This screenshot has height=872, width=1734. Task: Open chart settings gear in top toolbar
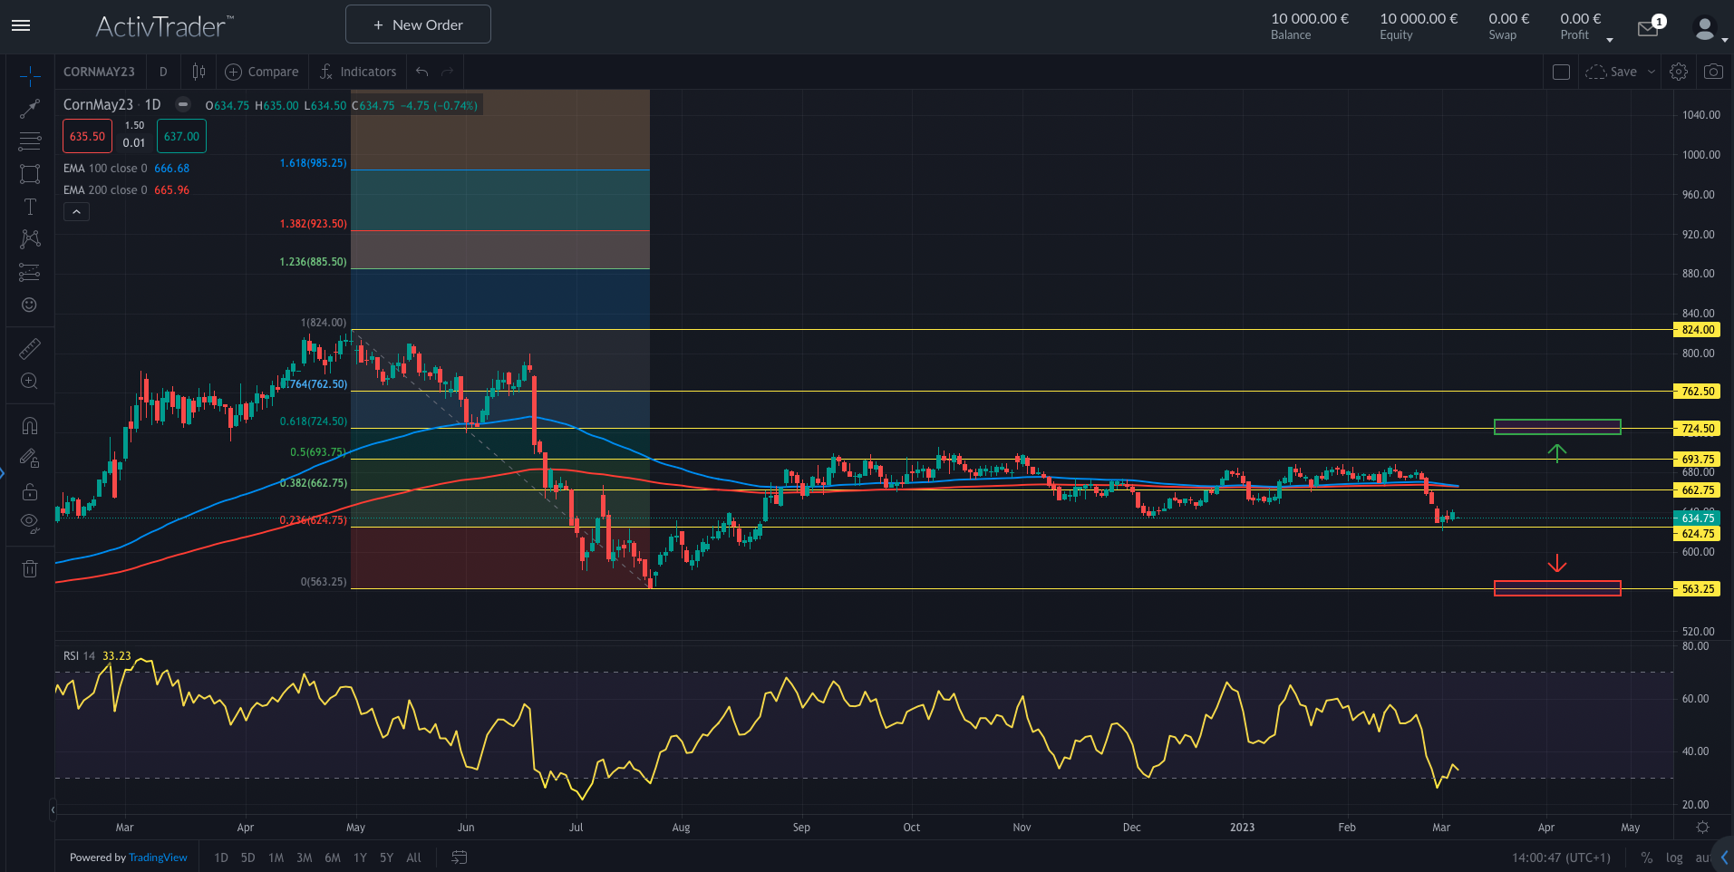pyautogui.click(x=1679, y=72)
